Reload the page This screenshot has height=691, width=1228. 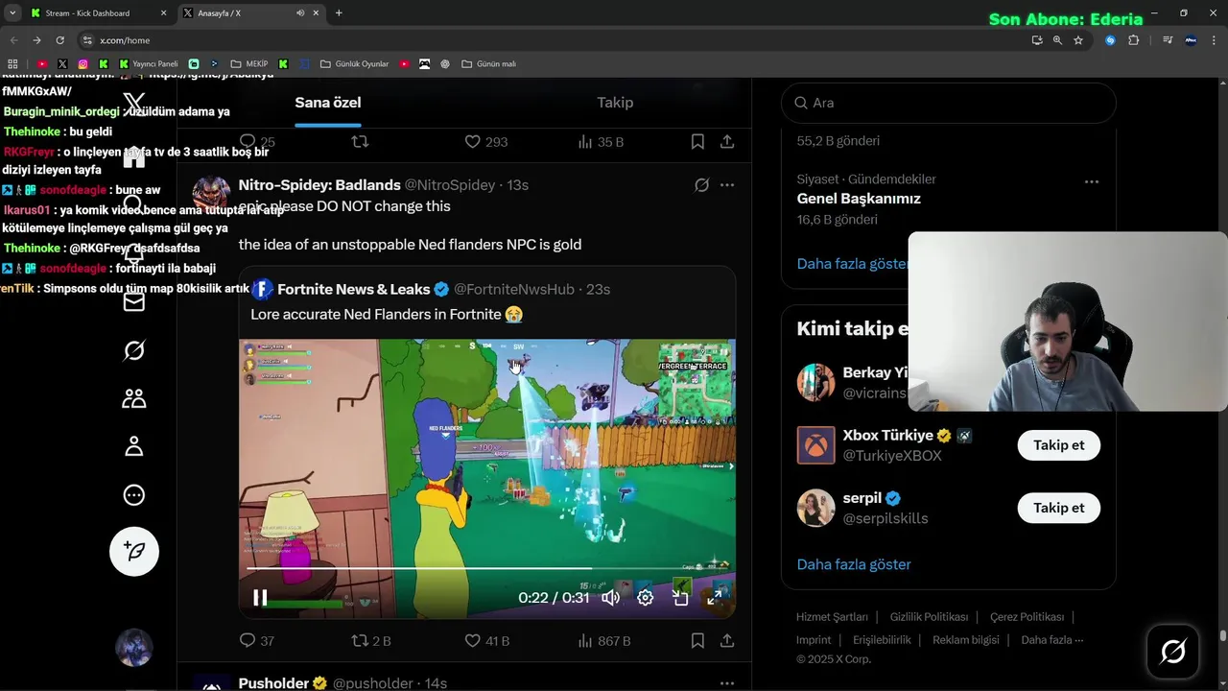click(x=59, y=40)
